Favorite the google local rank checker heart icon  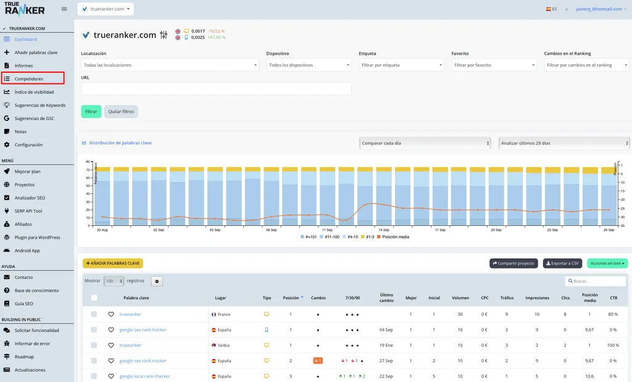(x=111, y=376)
